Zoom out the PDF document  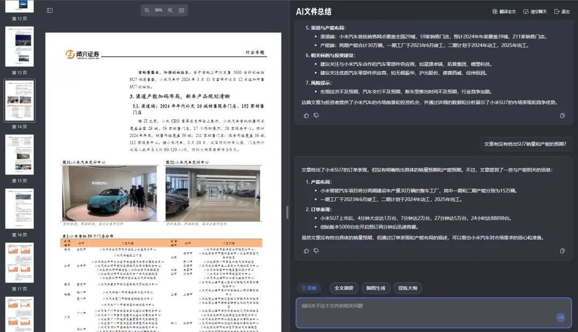pyautogui.click(x=147, y=10)
